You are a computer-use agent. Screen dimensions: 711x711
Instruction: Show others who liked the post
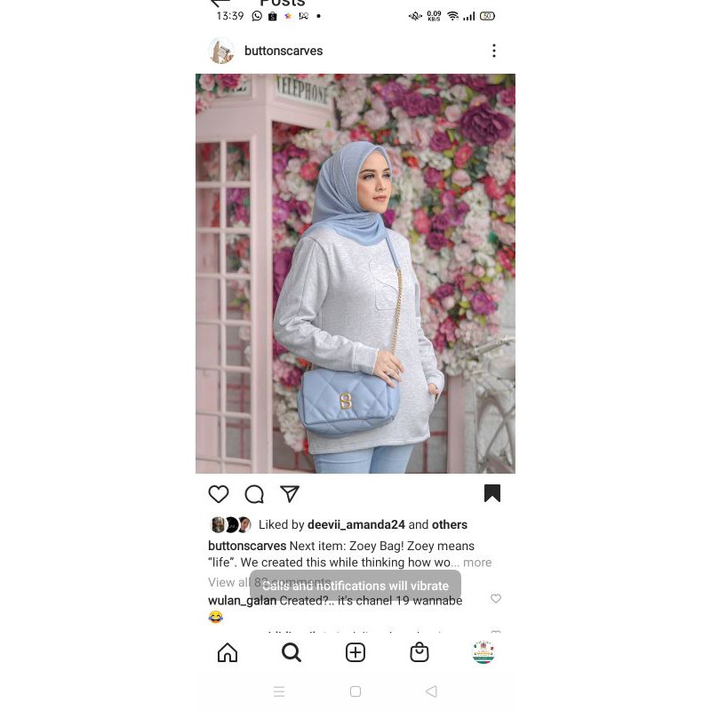point(450,524)
